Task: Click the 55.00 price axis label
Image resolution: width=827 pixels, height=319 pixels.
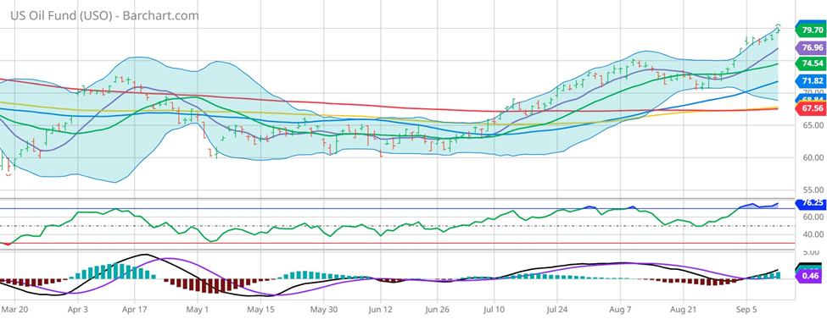Action: (x=813, y=190)
